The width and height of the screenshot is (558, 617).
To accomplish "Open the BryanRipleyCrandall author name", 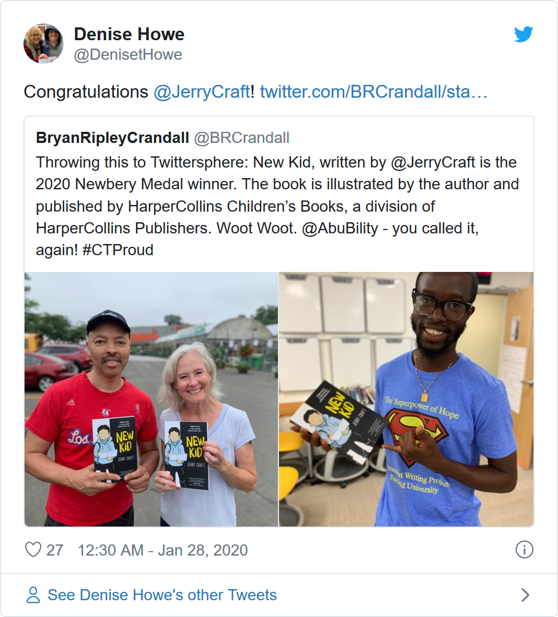I will point(113,138).
